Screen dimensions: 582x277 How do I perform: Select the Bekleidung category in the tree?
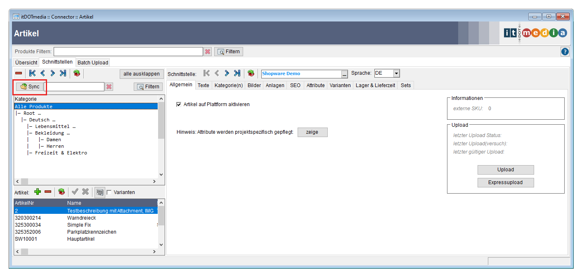52,133
